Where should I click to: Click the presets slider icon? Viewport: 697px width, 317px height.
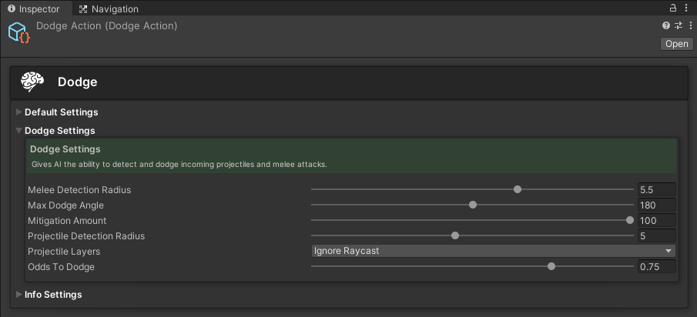[679, 25]
